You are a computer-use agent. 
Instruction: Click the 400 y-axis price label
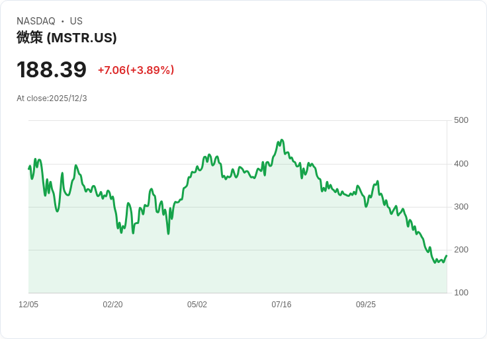coord(461,164)
